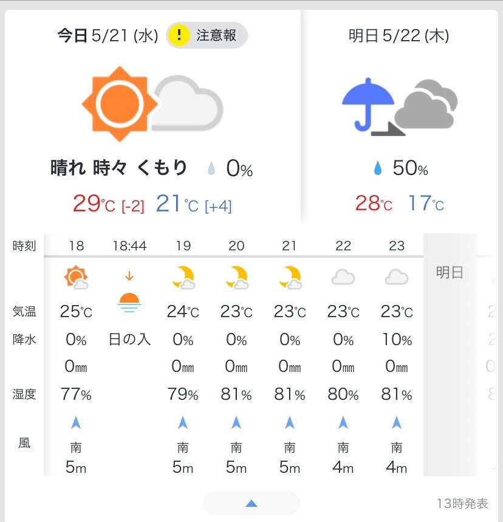Click the 23時 cloudy weather icon
The image size is (503, 522).
pos(397,277)
